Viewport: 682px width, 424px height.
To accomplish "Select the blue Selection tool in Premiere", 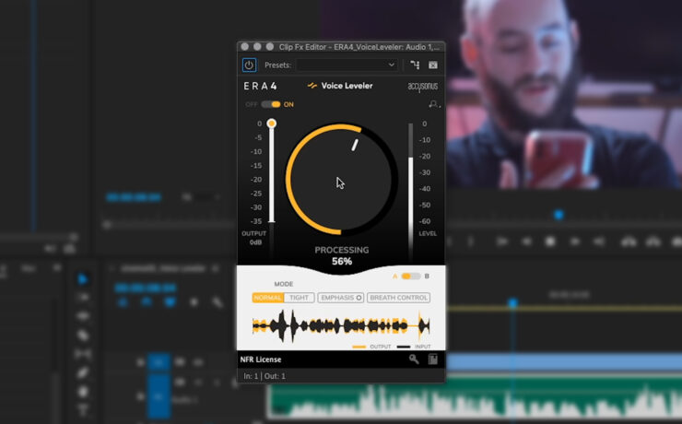I will click(x=83, y=279).
